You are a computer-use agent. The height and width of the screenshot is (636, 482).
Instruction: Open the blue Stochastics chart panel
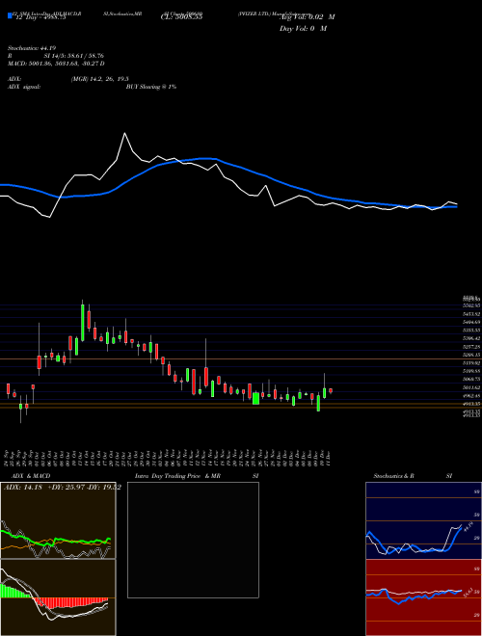point(423,520)
